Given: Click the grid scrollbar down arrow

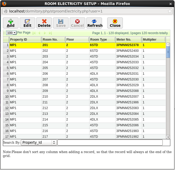Looking at the screenshot, I should tap(168, 137).
